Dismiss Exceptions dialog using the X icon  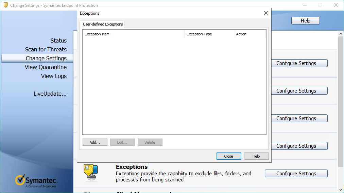[266, 13]
